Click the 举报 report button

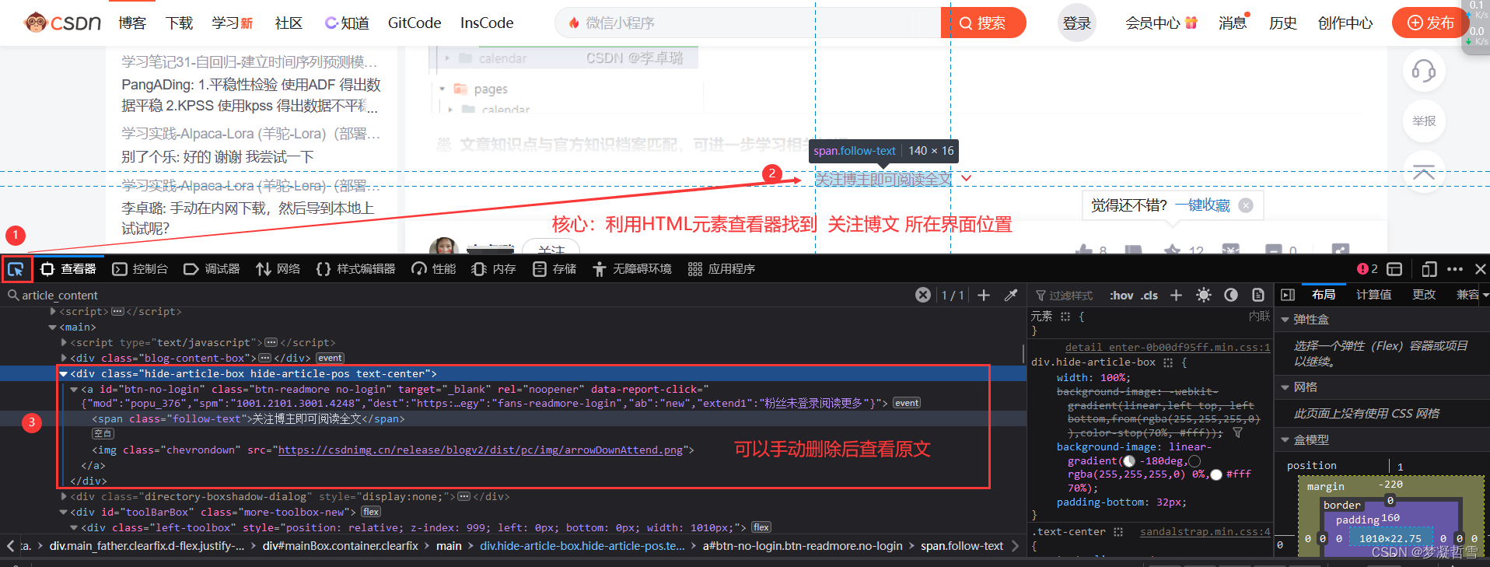1424,121
